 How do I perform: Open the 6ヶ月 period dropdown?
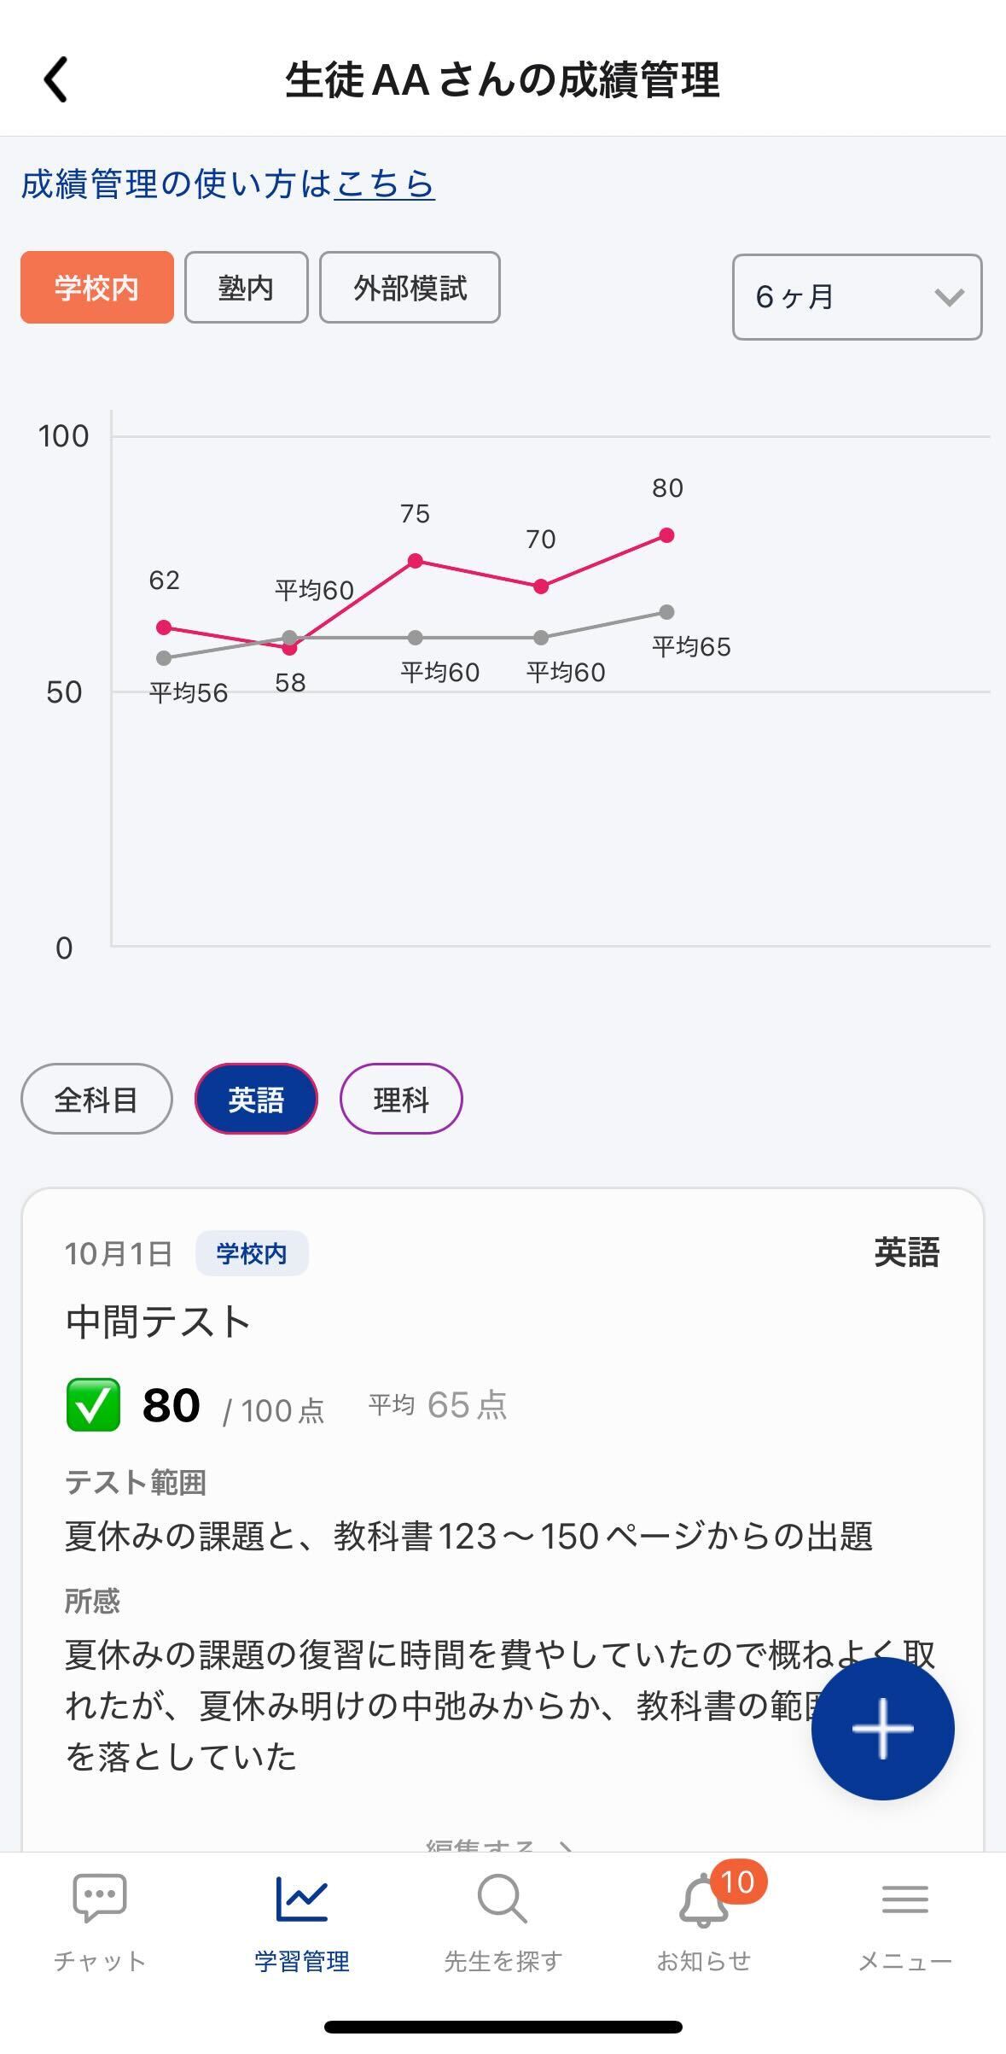[x=857, y=297]
